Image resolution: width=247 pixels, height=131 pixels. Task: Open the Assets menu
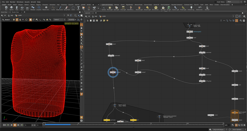click(x=27, y=2)
